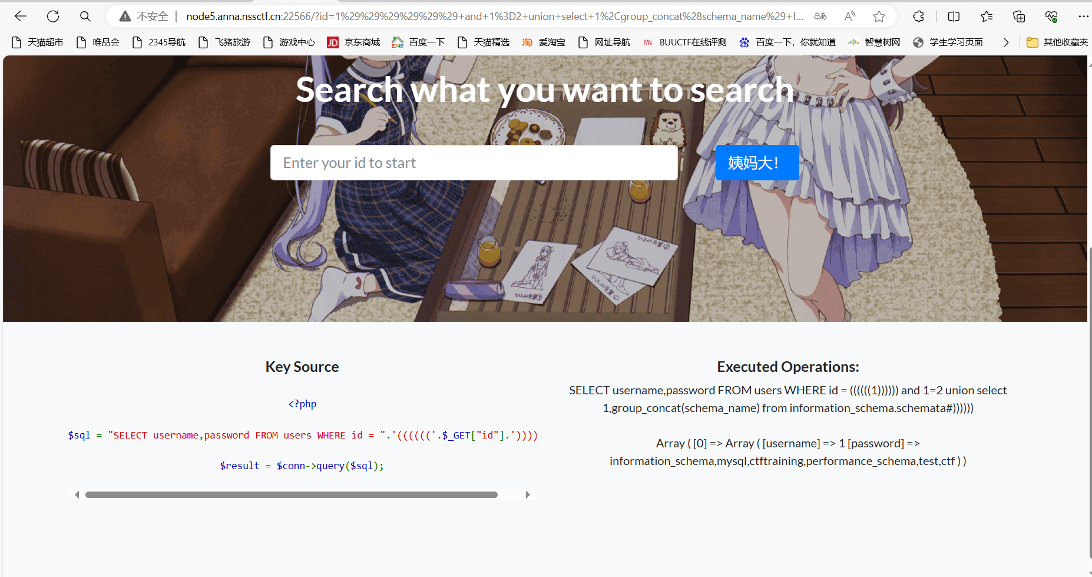Click the '<?php' code line
The image size is (1092, 577).
click(x=302, y=404)
